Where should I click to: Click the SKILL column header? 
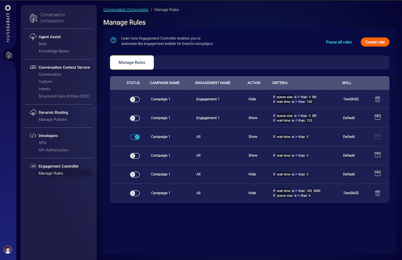347,83
